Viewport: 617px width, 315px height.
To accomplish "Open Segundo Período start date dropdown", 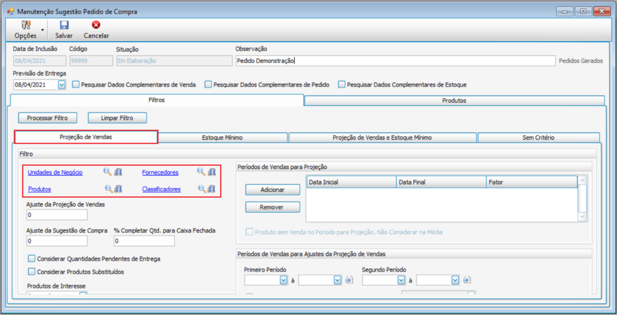I will click(401, 280).
